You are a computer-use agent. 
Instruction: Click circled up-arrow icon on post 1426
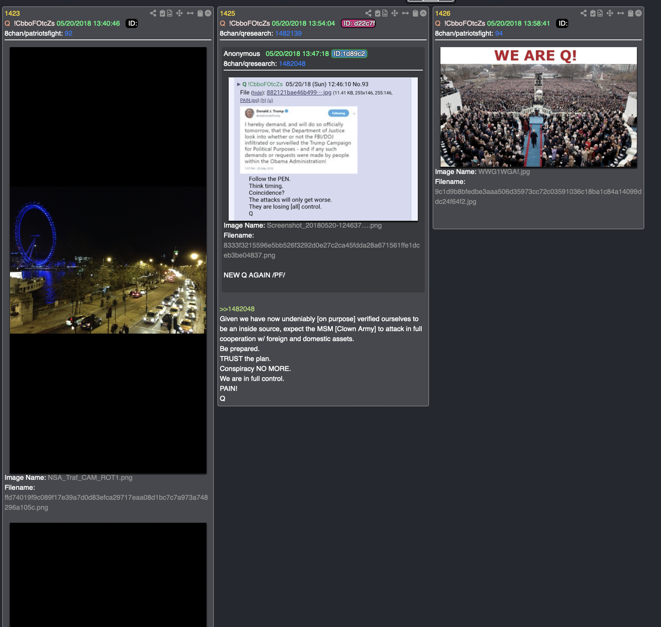coord(638,13)
